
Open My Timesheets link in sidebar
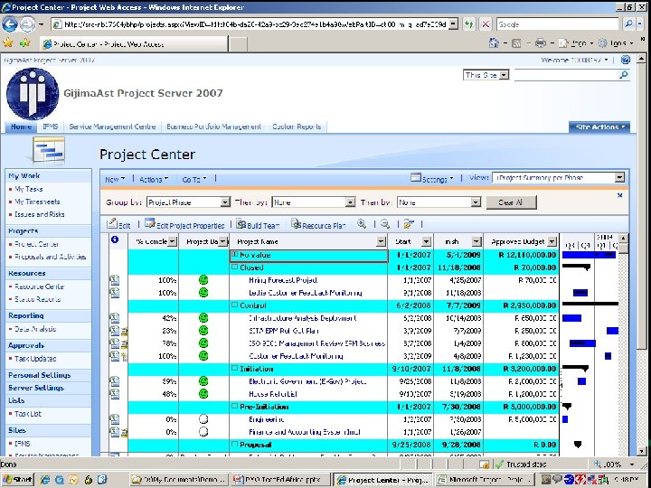(x=37, y=202)
